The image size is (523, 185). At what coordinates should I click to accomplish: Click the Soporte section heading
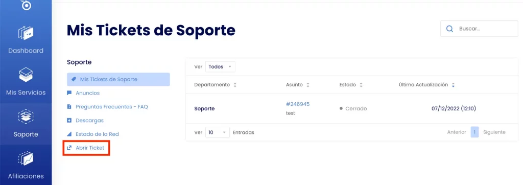pos(79,62)
